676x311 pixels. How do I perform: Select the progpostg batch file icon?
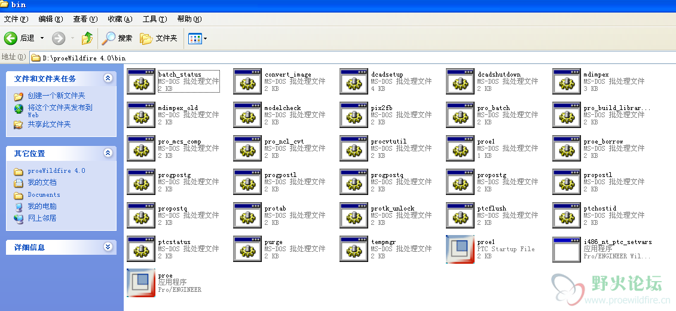coord(141,182)
